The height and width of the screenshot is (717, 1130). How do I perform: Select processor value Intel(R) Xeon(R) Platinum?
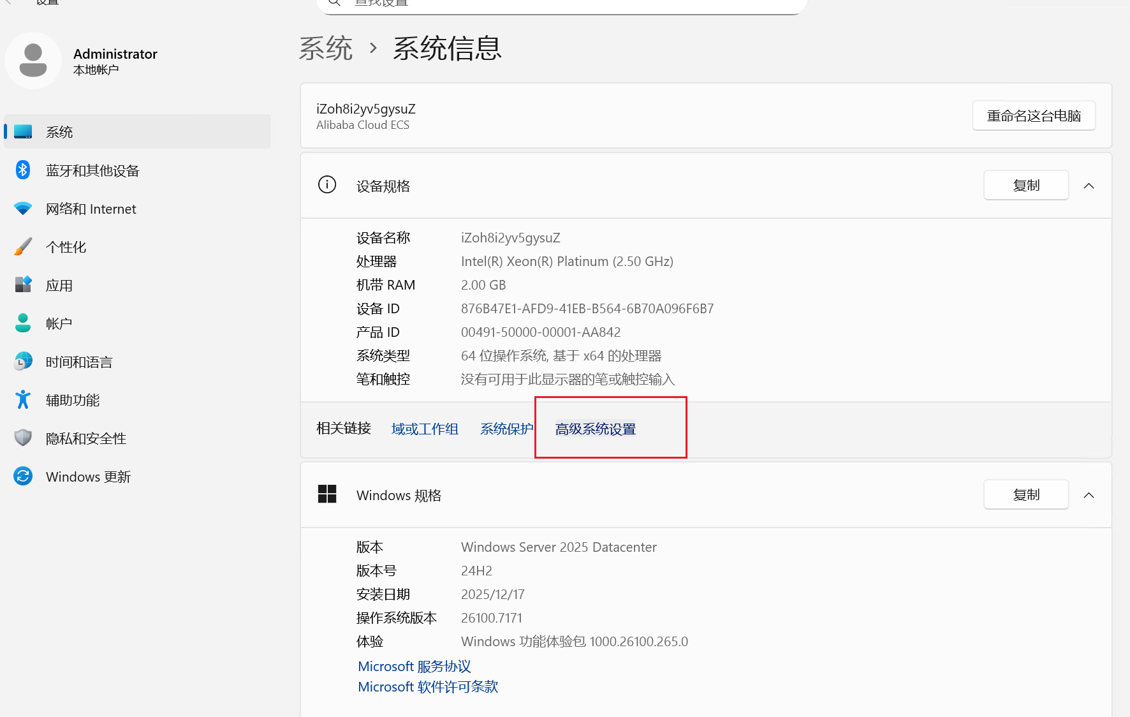pos(567,261)
